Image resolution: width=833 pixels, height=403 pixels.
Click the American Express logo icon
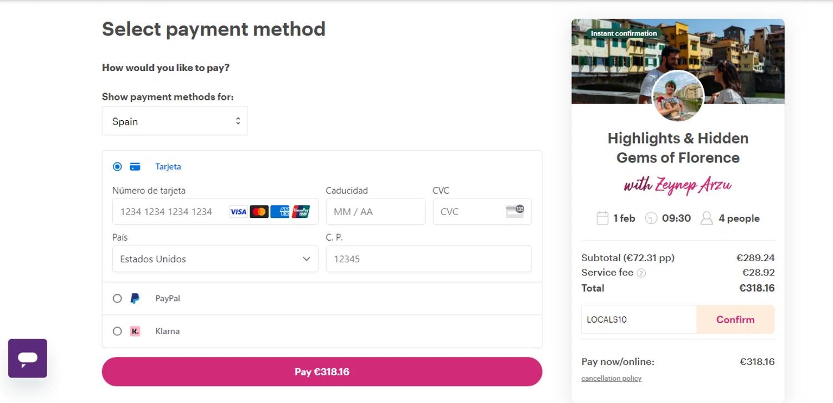click(280, 212)
